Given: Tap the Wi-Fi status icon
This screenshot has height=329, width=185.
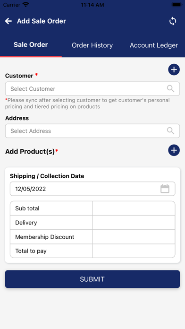Looking at the screenshot, I should pos(26,5).
